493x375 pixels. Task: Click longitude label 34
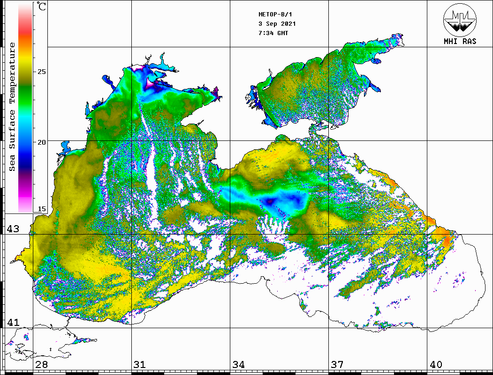point(238,364)
